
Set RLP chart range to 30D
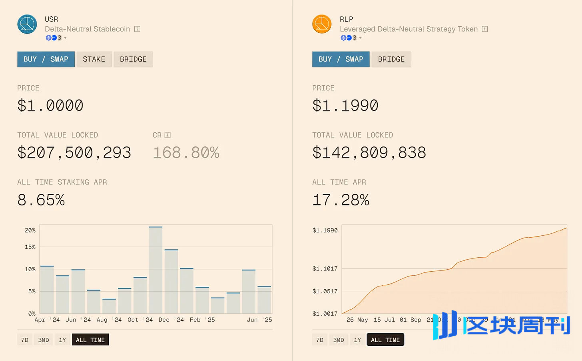tap(339, 340)
